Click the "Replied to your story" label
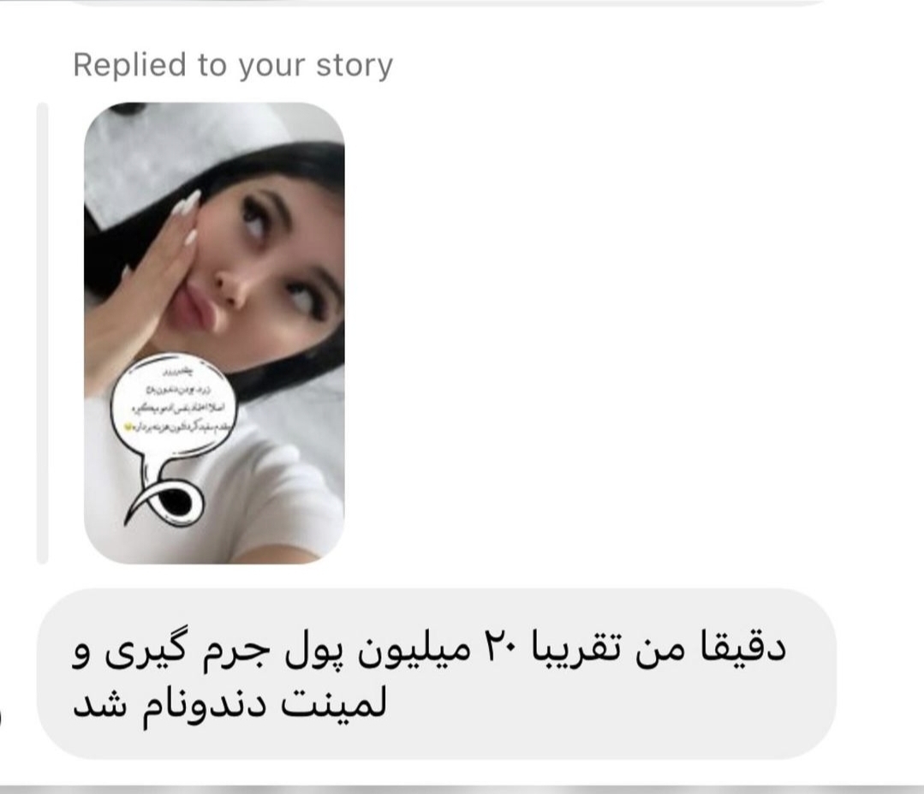The height and width of the screenshot is (794, 924). pos(233,65)
